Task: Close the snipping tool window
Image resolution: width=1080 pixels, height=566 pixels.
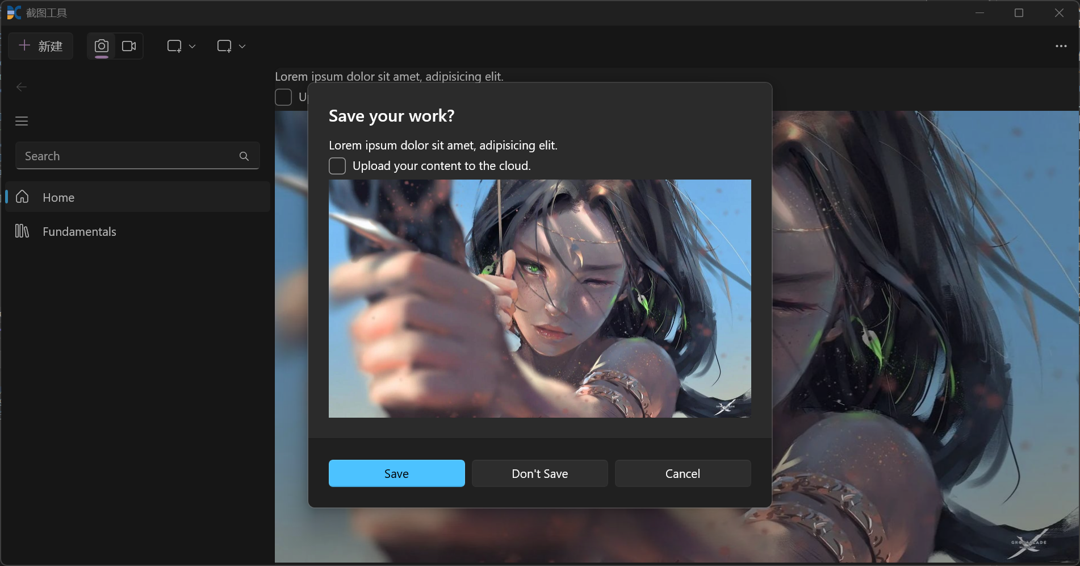Action: [x=1059, y=13]
